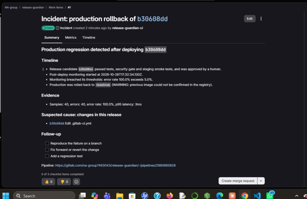307x199 pixels.
Task: Click Create merge request button
Action: pyautogui.click(x=238, y=181)
